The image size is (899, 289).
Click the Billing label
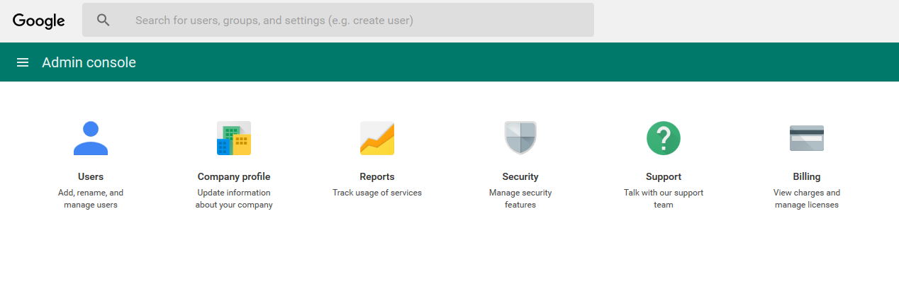click(807, 176)
